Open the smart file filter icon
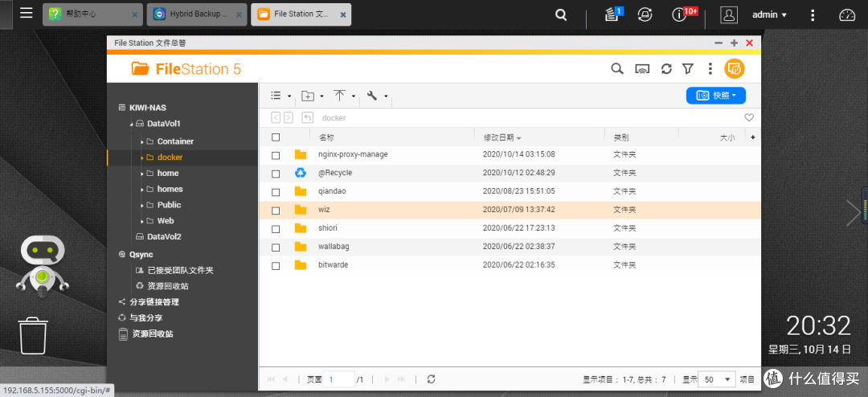This screenshot has height=397, width=868. click(x=687, y=68)
